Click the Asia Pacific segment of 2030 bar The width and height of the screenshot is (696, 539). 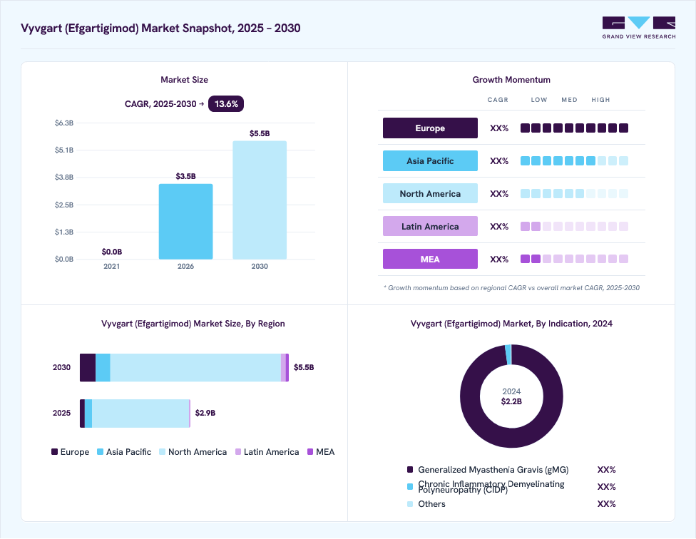pos(103,367)
